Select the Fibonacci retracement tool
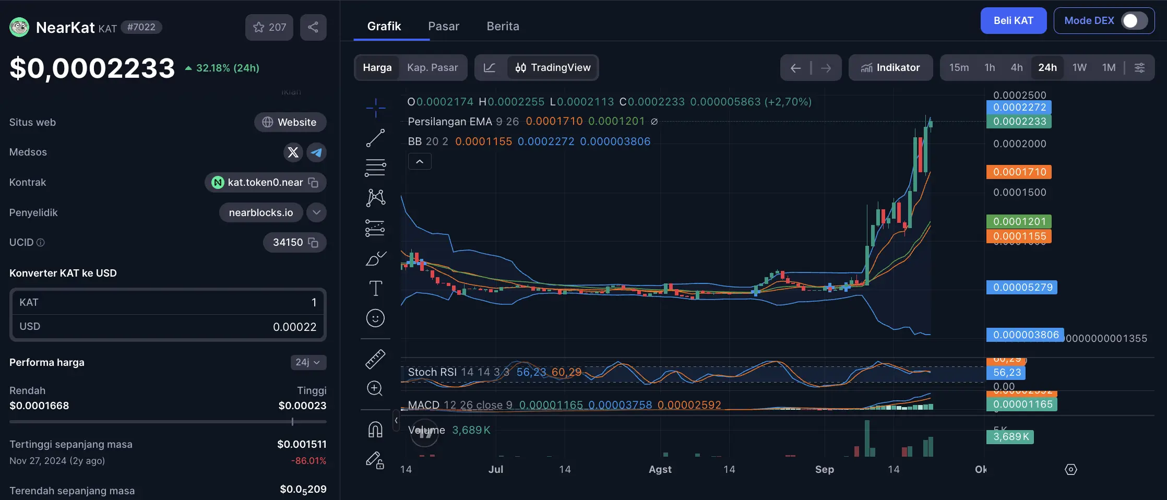 tap(375, 168)
